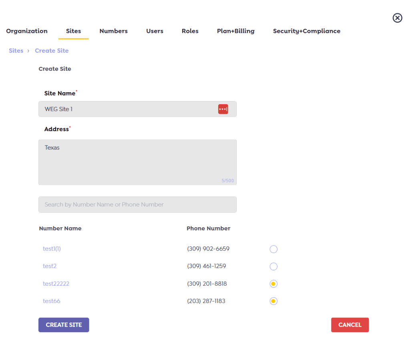Click inside the Address text area
The image size is (410, 353).
coord(137,160)
